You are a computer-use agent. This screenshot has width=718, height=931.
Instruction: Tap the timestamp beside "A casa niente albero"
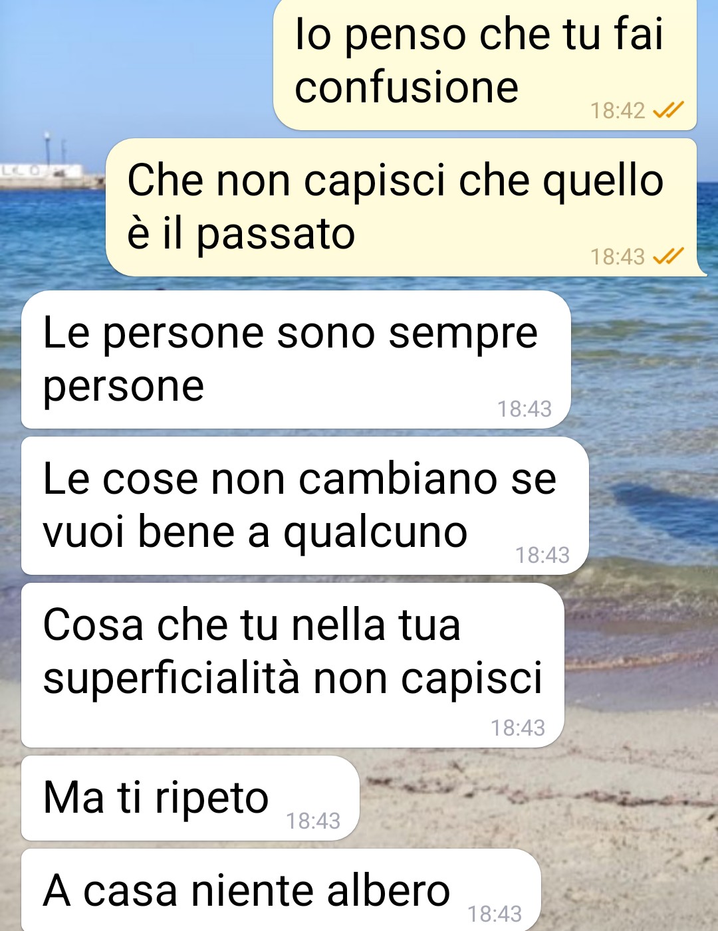[495, 914]
